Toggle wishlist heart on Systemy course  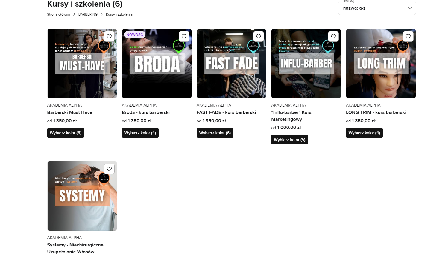109,169
